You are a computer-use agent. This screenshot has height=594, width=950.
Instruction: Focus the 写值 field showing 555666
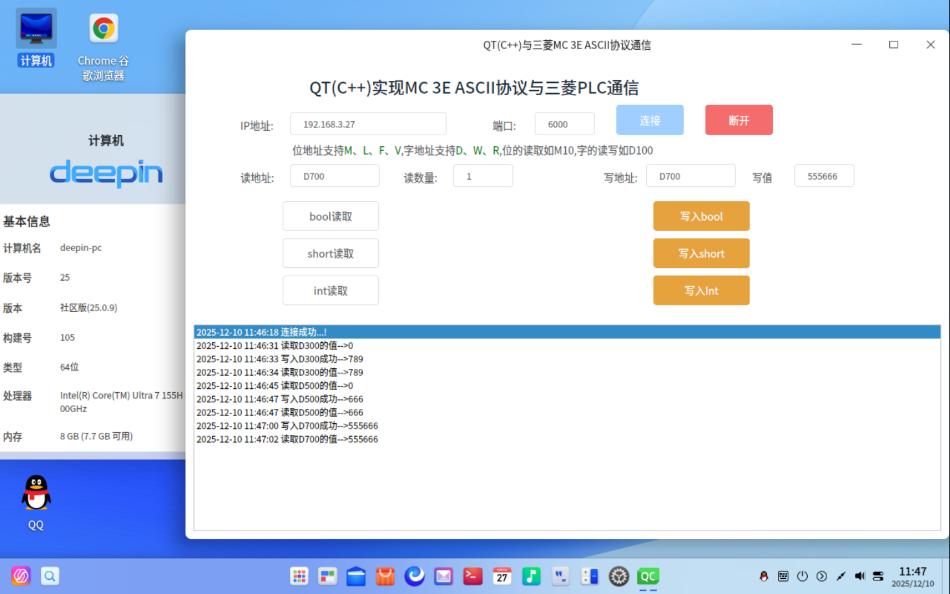824,176
